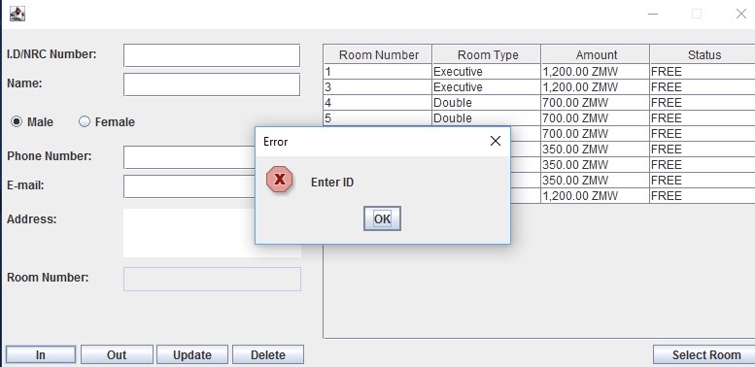This screenshot has width=755, height=367.
Task: Sort by Room Number column header
Action: point(378,54)
